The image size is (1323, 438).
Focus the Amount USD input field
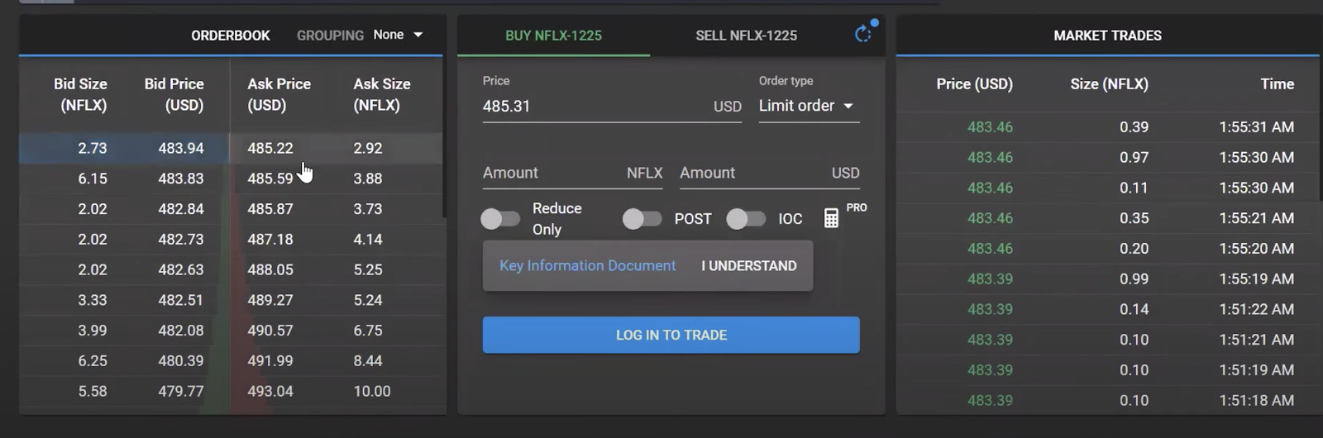click(770, 173)
